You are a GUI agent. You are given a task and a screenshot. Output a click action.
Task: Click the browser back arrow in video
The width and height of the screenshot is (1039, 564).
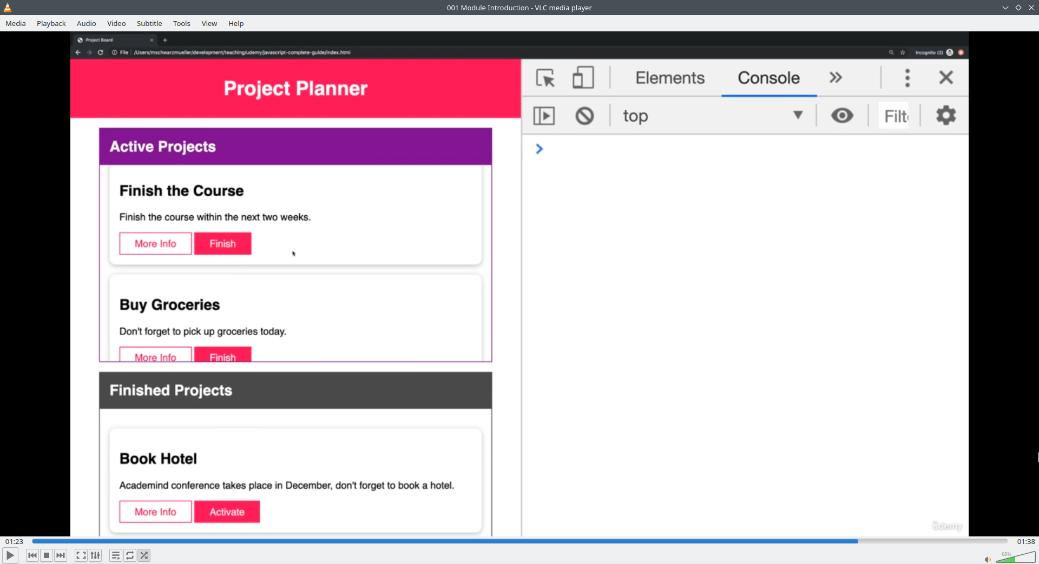78,52
